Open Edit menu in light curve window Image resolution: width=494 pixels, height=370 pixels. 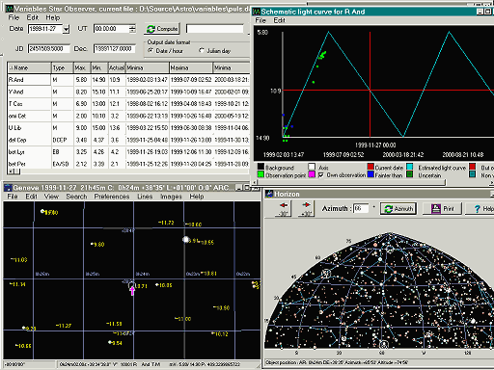coord(279,20)
